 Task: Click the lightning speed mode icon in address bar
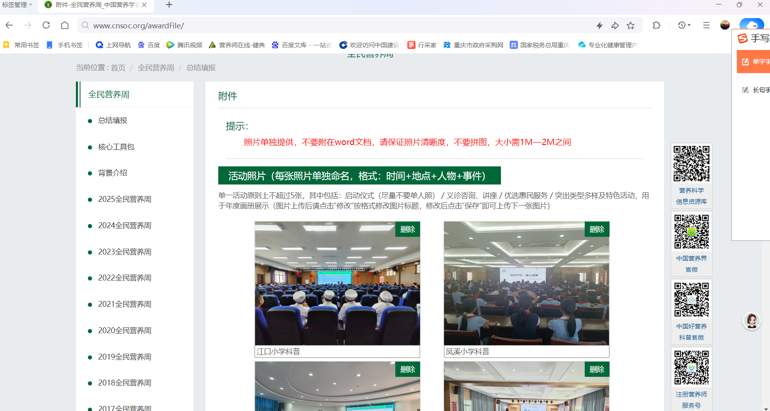600,26
